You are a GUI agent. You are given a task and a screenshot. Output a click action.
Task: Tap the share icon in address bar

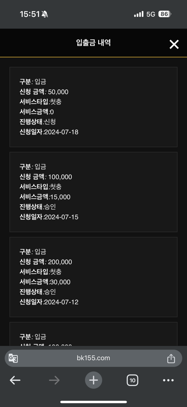[x=171, y=358]
